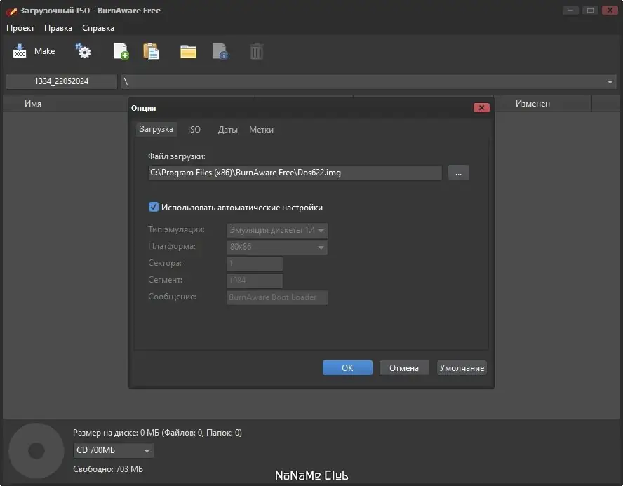Open the CD 700МБ disc size dropdown
623x486 pixels.
pyautogui.click(x=113, y=450)
